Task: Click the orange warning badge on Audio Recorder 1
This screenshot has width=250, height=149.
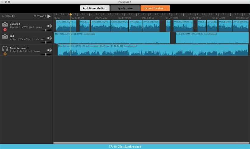Action: tap(5, 54)
